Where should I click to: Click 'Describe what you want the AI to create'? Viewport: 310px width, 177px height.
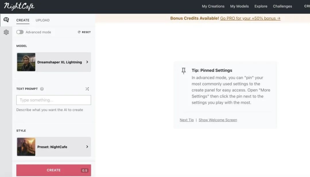pyautogui.click(x=50, y=110)
